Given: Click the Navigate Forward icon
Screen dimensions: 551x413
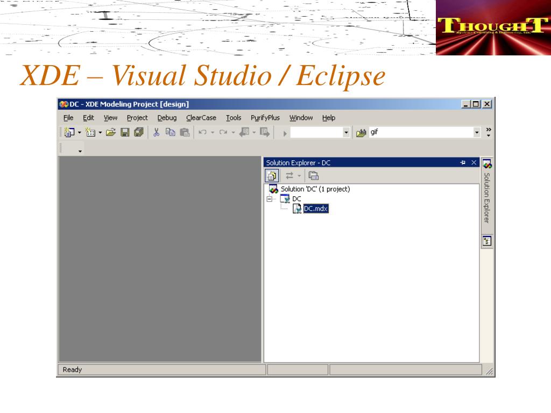Looking at the screenshot, I should tap(265, 132).
